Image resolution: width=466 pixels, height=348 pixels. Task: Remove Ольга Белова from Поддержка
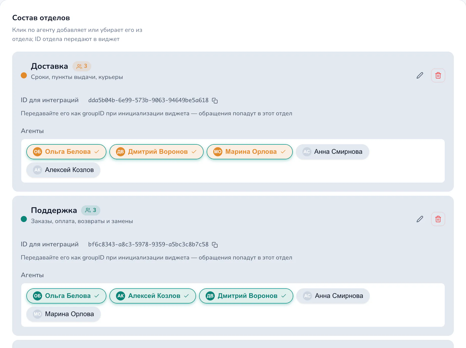(66, 296)
